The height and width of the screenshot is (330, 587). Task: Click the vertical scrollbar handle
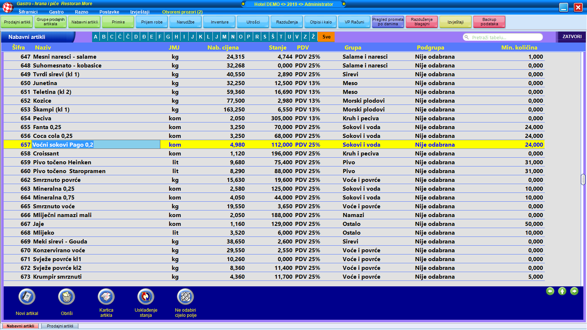coord(583,179)
